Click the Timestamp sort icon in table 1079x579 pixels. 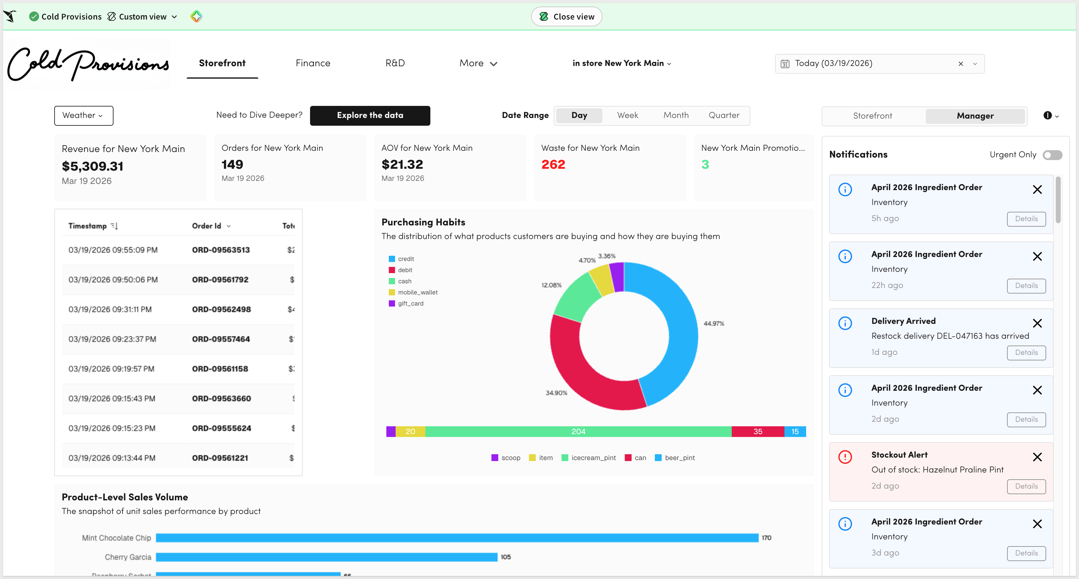point(114,226)
